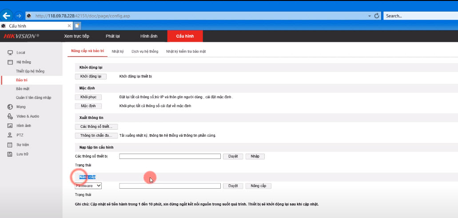Click the Lưu trữ save icon

pyautogui.click(x=10, y=154)
